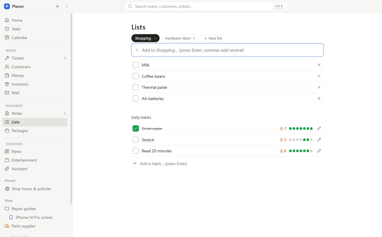Open the Notes page
Image resolution: width=382 pixels, height=237 pixels.
(x=35, y=113)
